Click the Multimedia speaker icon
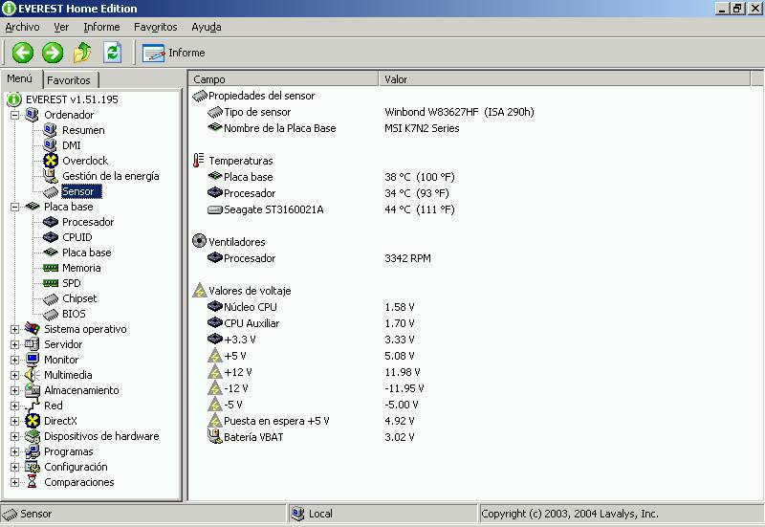The image size is (765, 527). pyautogui.click(x=33, y=375)
